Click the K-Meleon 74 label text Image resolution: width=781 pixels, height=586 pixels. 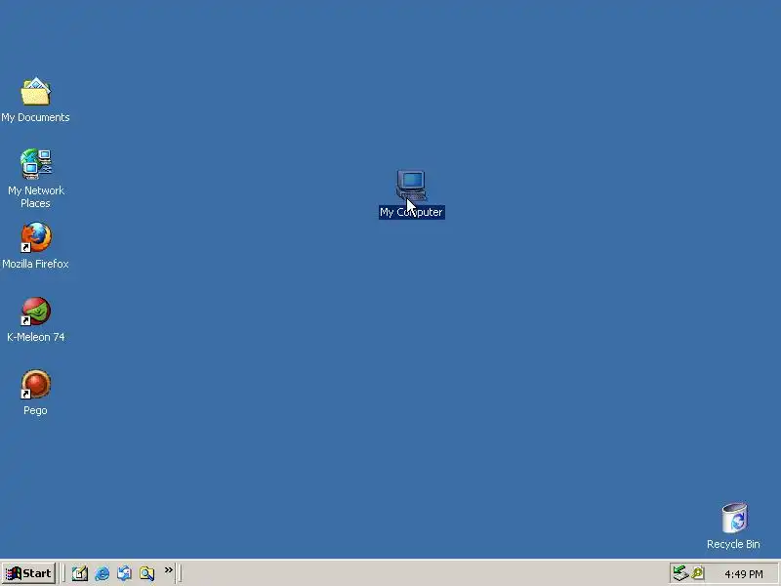click(36, 337)
